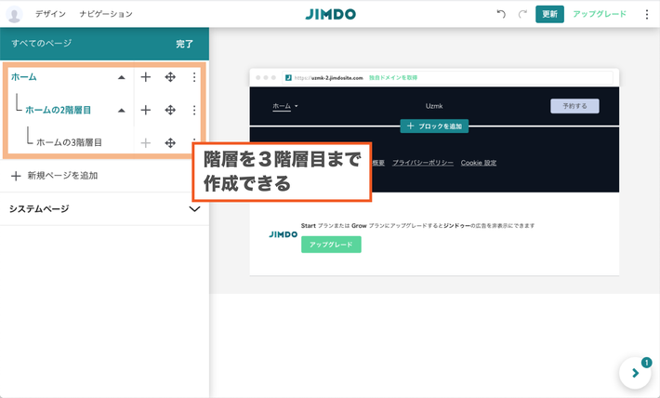Add a subpage under ホーム
Image resolution: width=660 pixels, height=398 pixels.
point(146,77)
